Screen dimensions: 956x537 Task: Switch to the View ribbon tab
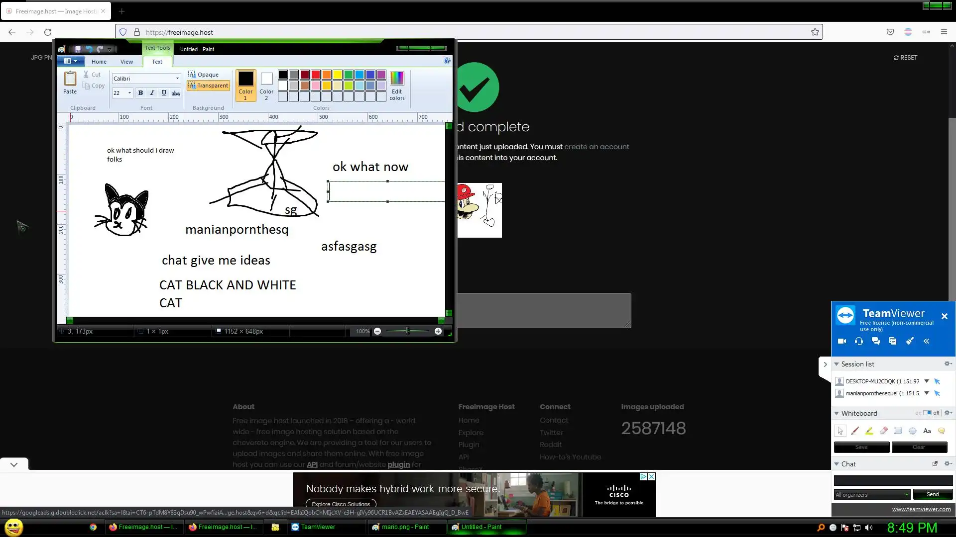coord(126,62)
